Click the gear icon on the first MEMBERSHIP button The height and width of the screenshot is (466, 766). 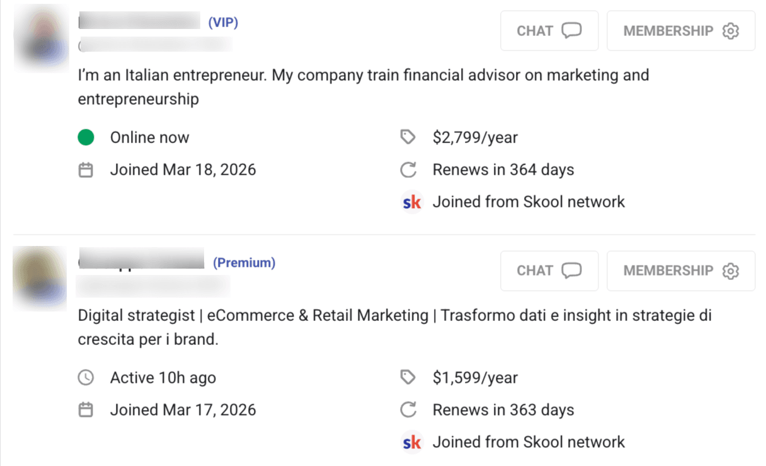pos(731,30)
